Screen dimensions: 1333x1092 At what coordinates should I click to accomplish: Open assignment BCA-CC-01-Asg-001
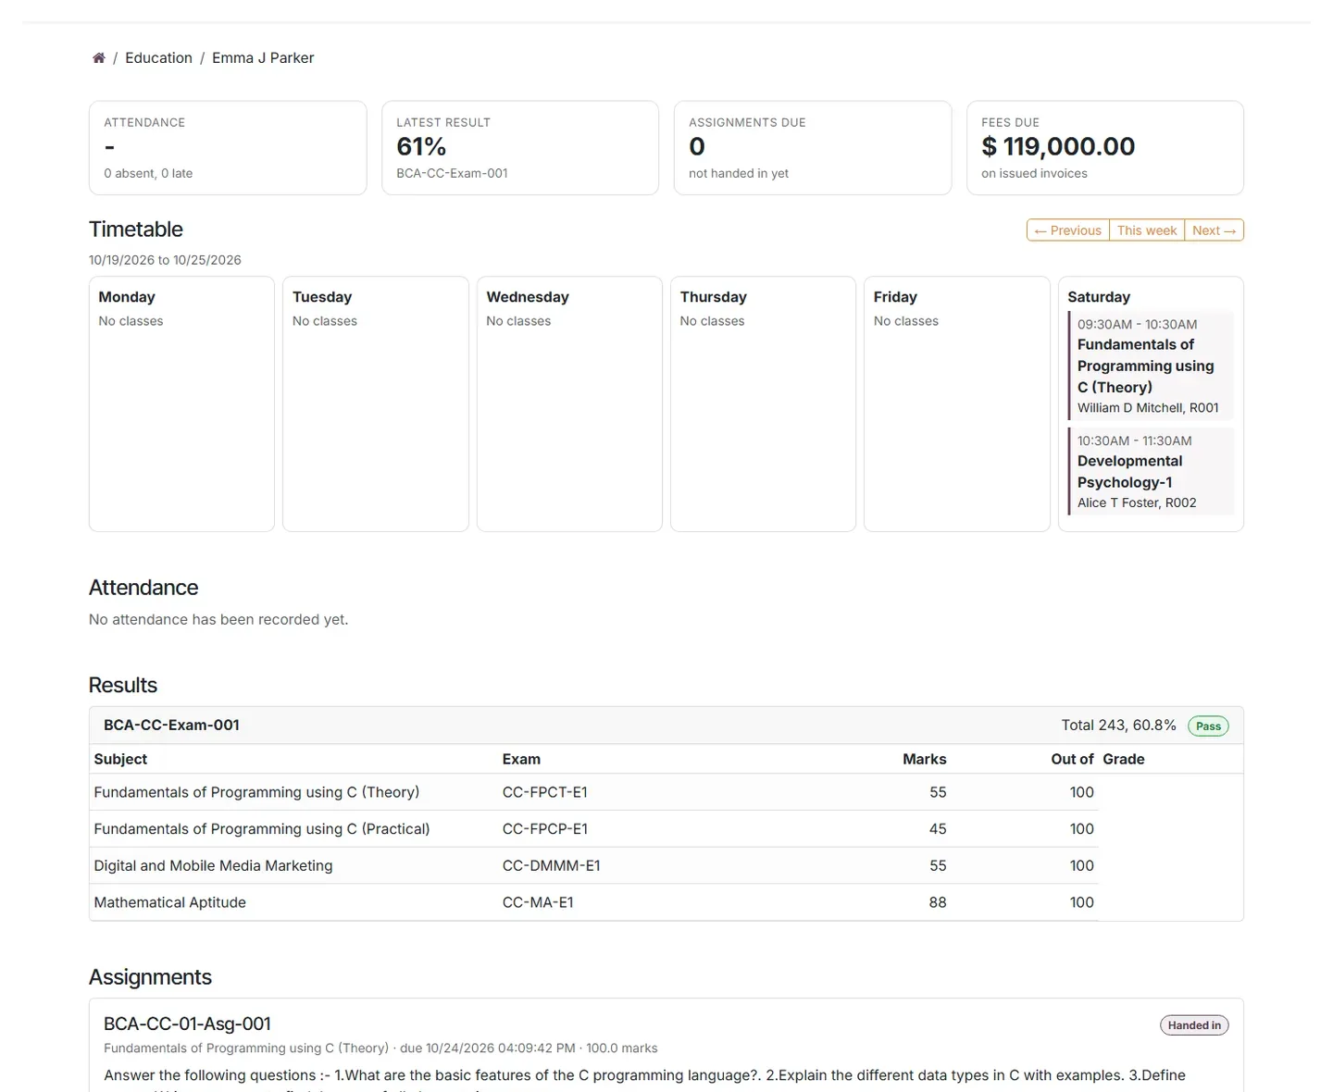pos(187,1024)
